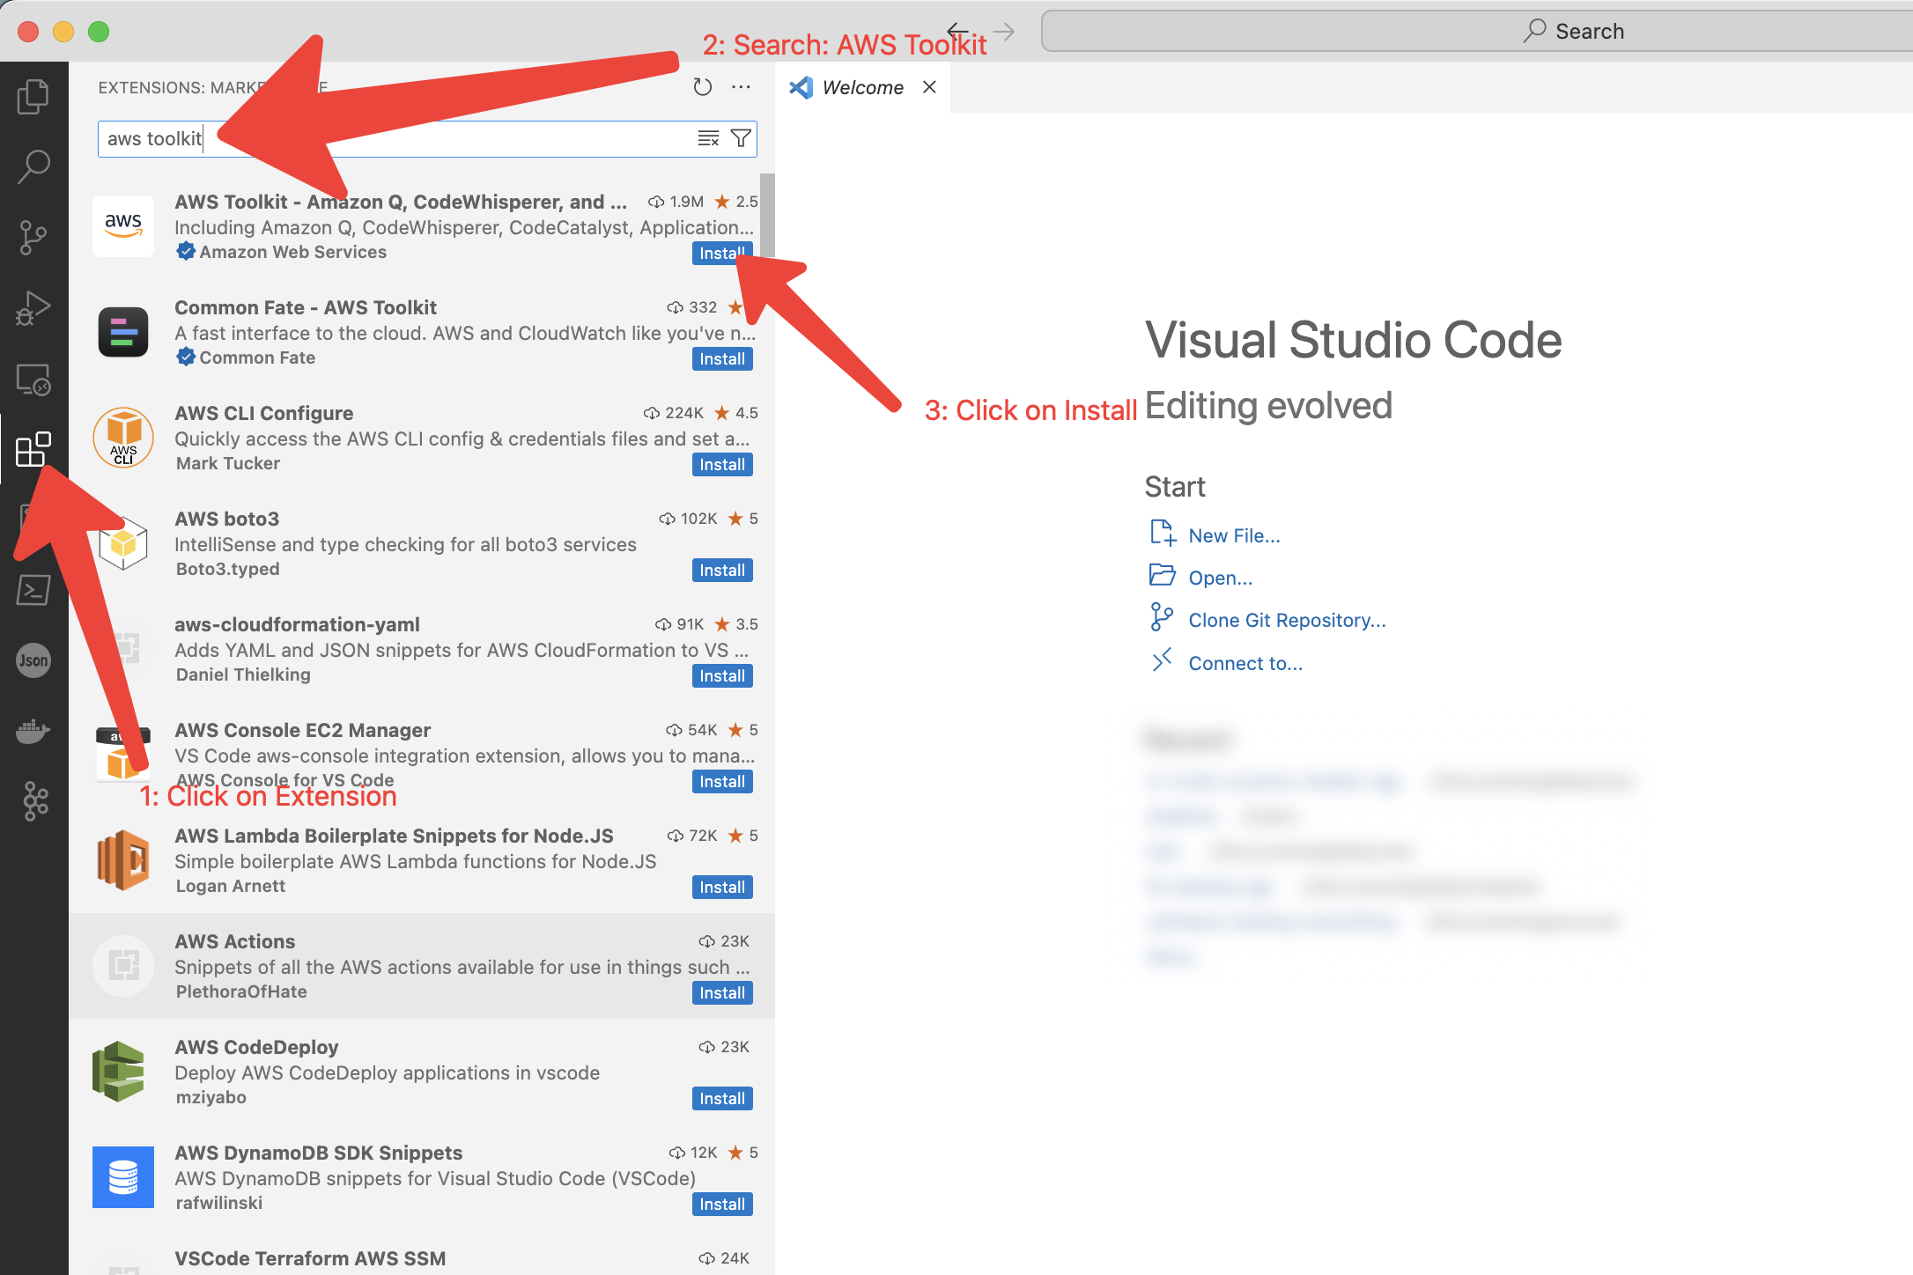Click the New File icon
1913x1275 pixels.
[x=1163, y=533]
